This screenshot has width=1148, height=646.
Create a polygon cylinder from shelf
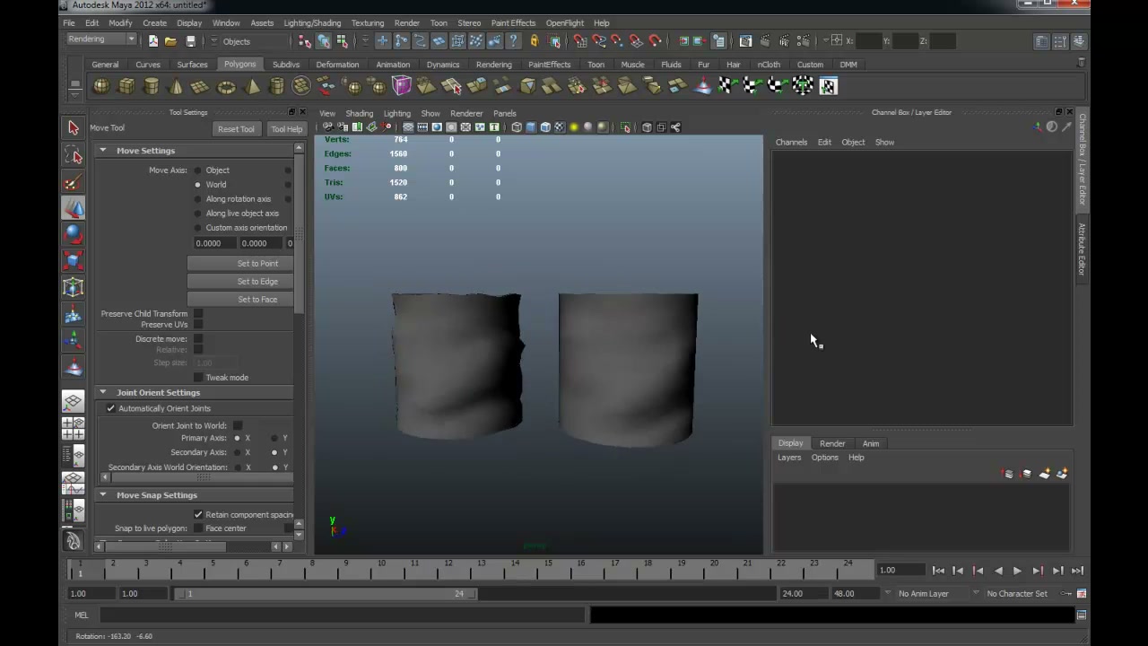pyautogui.click(x=152, y=86)
